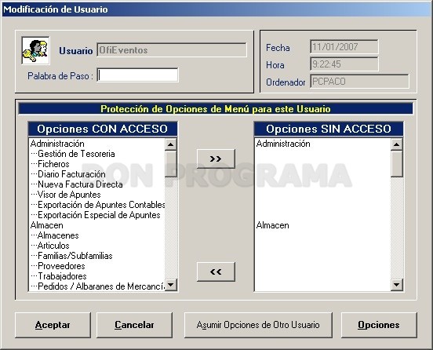Click the user keys icon beside Usuario
The height and width of the screenshot is (350, 433).
click(35, 50)
